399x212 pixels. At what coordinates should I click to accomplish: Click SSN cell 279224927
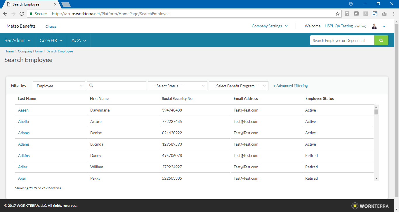pyautogui.click(x=172, y=167)
